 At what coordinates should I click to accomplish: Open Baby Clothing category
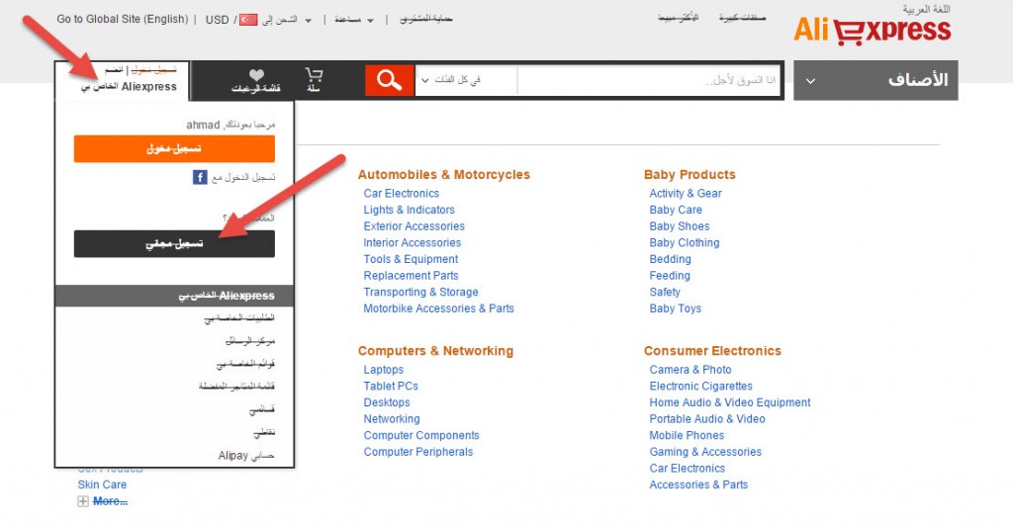[685, 242]
